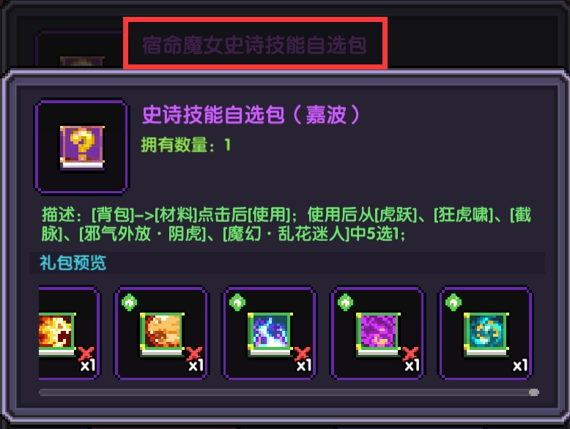Select the partially visible fire skill book
The height and width of the screenshot is (429, 570).
[x=56, y=334]
